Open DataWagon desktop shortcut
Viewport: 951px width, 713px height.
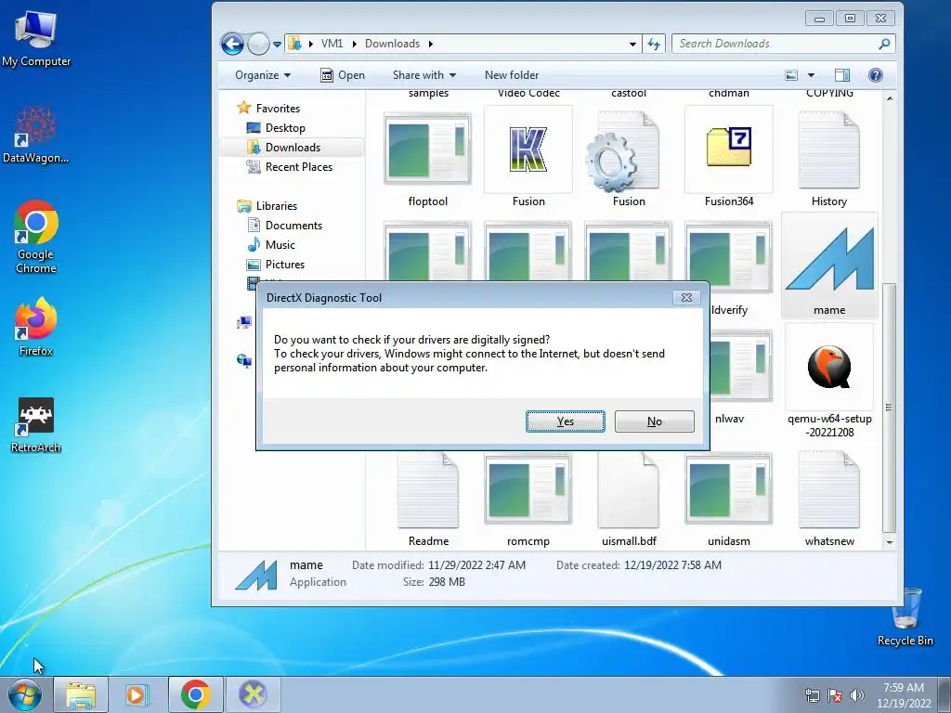(36, 136)
